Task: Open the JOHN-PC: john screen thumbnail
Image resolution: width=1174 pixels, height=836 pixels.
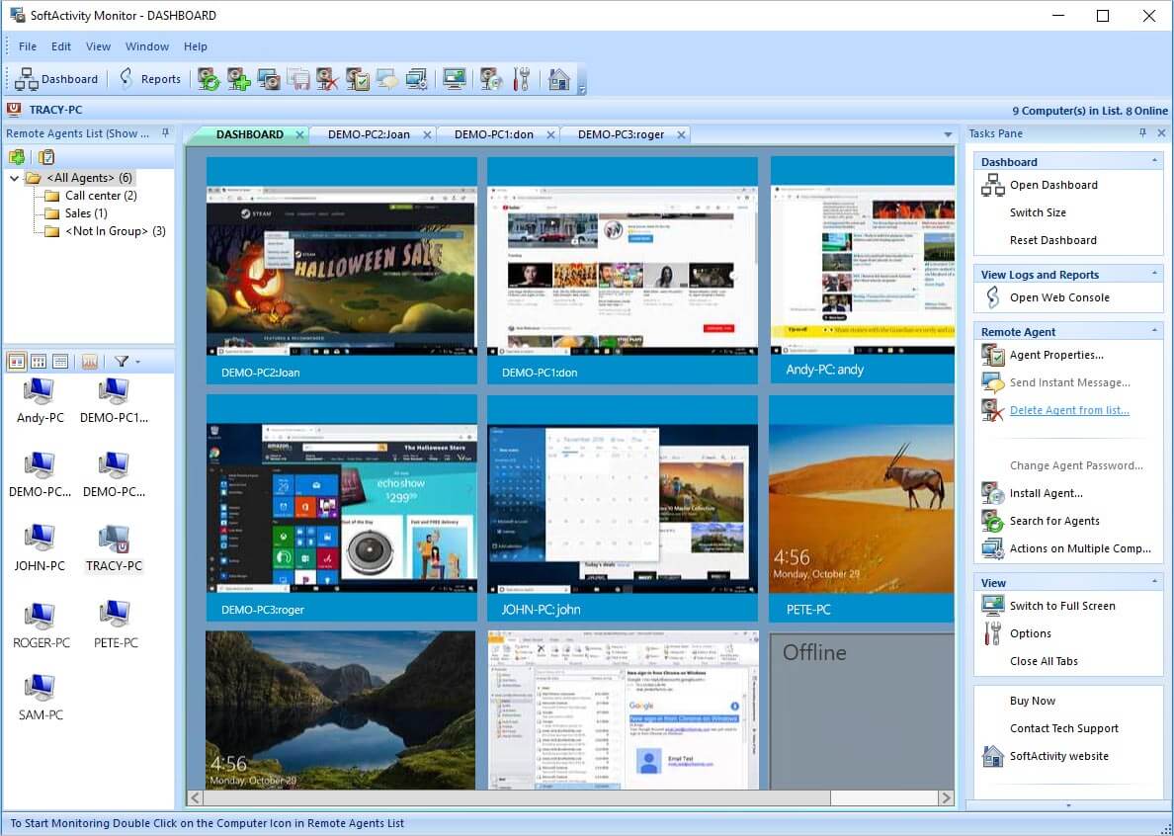Action: [623, 504]
